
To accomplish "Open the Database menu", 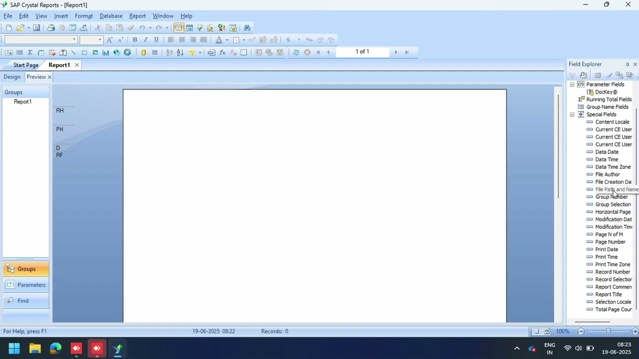I will [x=111, y=16].
